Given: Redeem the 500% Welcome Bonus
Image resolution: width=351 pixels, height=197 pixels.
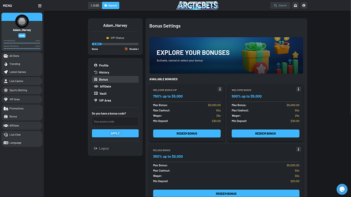Looking at the screenshot, I should [x=265, y=134].
